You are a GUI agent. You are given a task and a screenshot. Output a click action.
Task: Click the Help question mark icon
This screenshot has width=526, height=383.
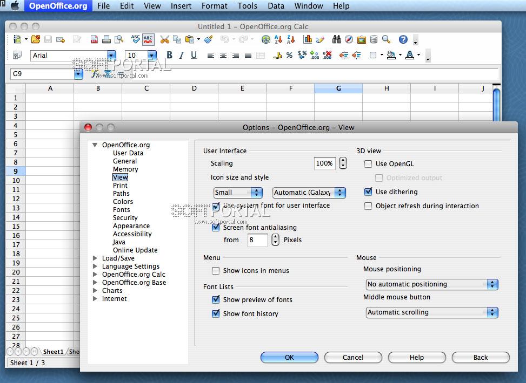tap(403, 39)
